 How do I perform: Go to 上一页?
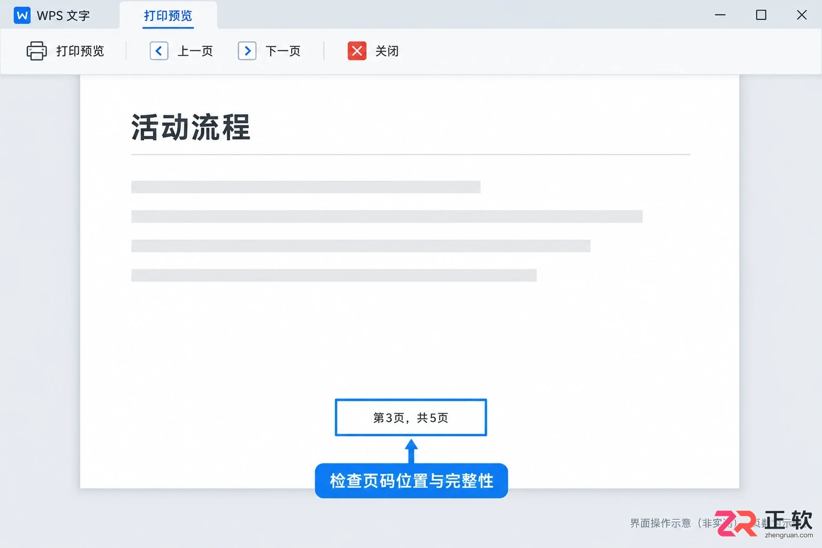point(195,51)
